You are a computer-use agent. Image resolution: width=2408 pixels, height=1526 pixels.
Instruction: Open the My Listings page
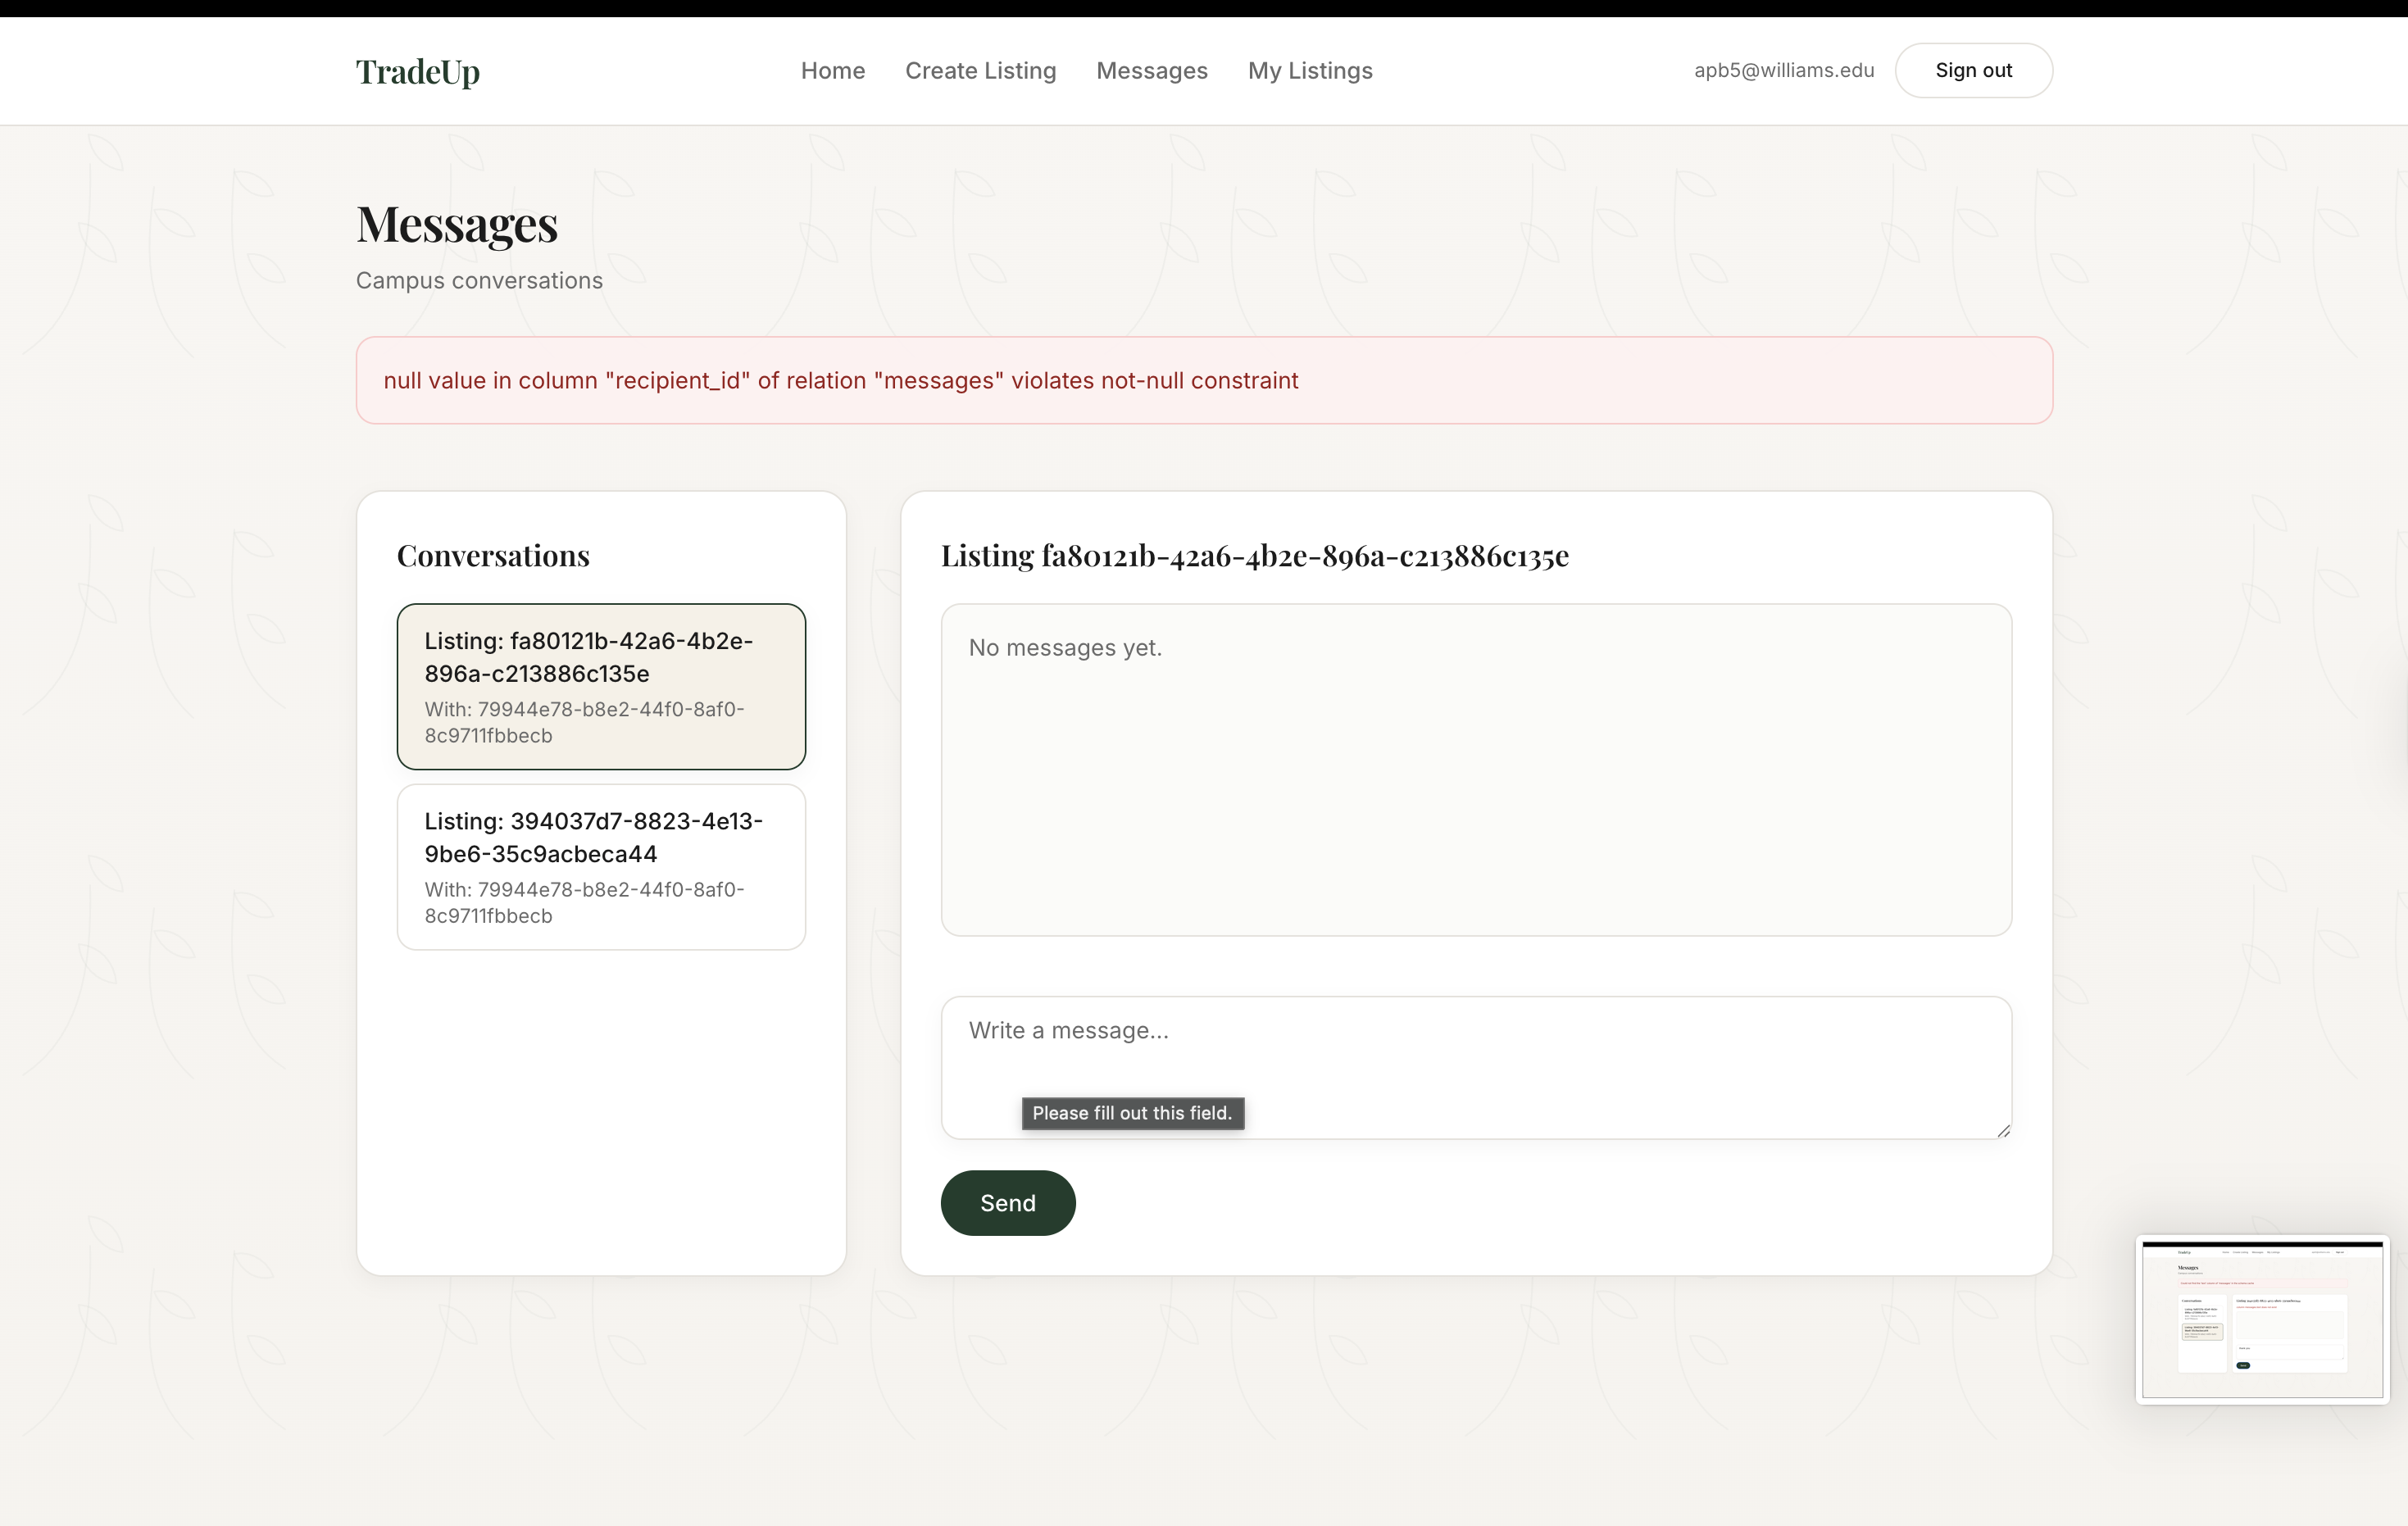pyautogui.click(x=1309, y=71)
